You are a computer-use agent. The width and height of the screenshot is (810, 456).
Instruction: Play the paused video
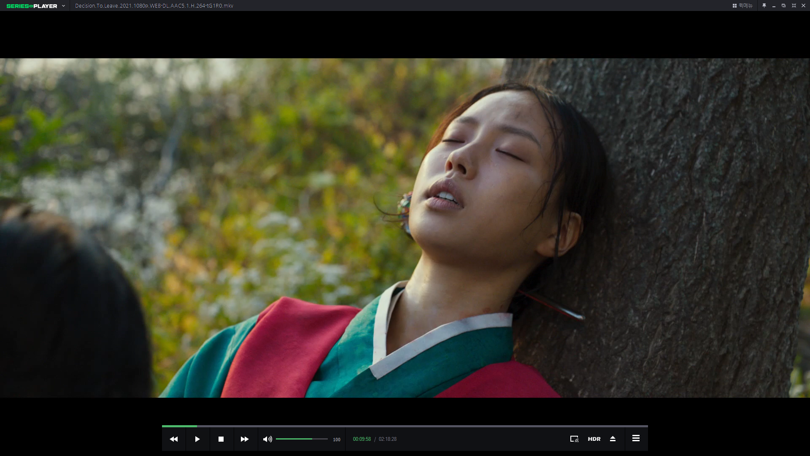pyautogui.click(x=197, y=439)
